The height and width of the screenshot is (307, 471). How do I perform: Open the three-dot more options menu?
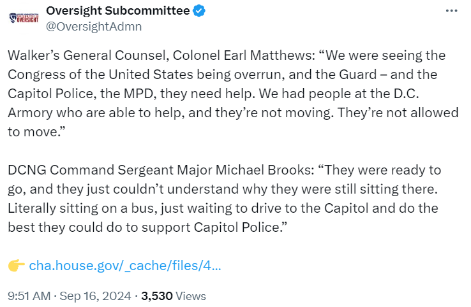451,11
